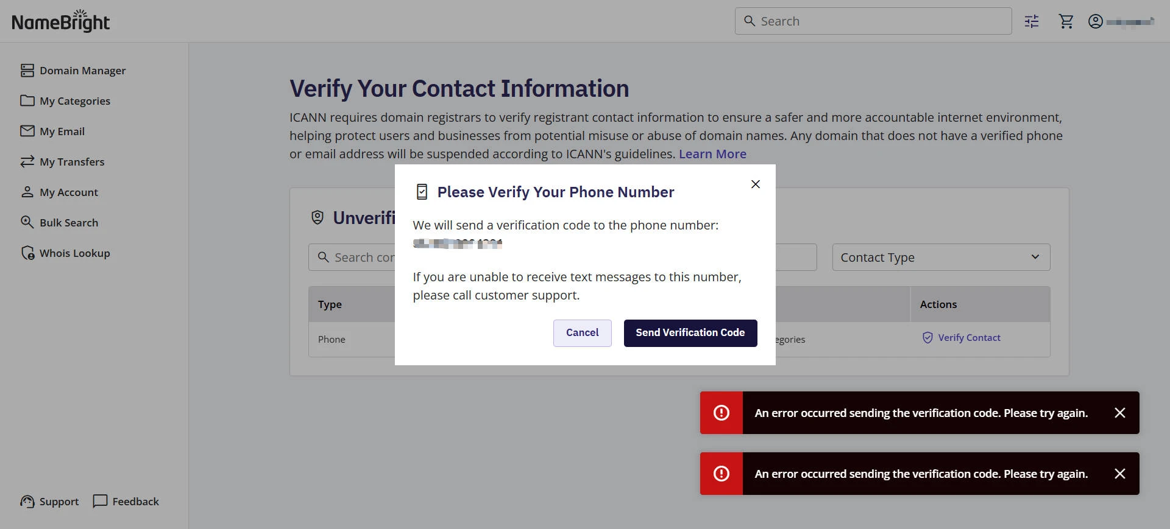This screenshot has width=1170, height=529.
Task: Open the user account profile icon
Action: (x=1095, y=21)
